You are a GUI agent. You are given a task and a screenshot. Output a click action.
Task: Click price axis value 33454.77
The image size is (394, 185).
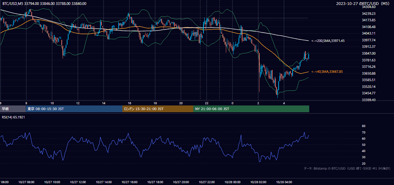369,93
